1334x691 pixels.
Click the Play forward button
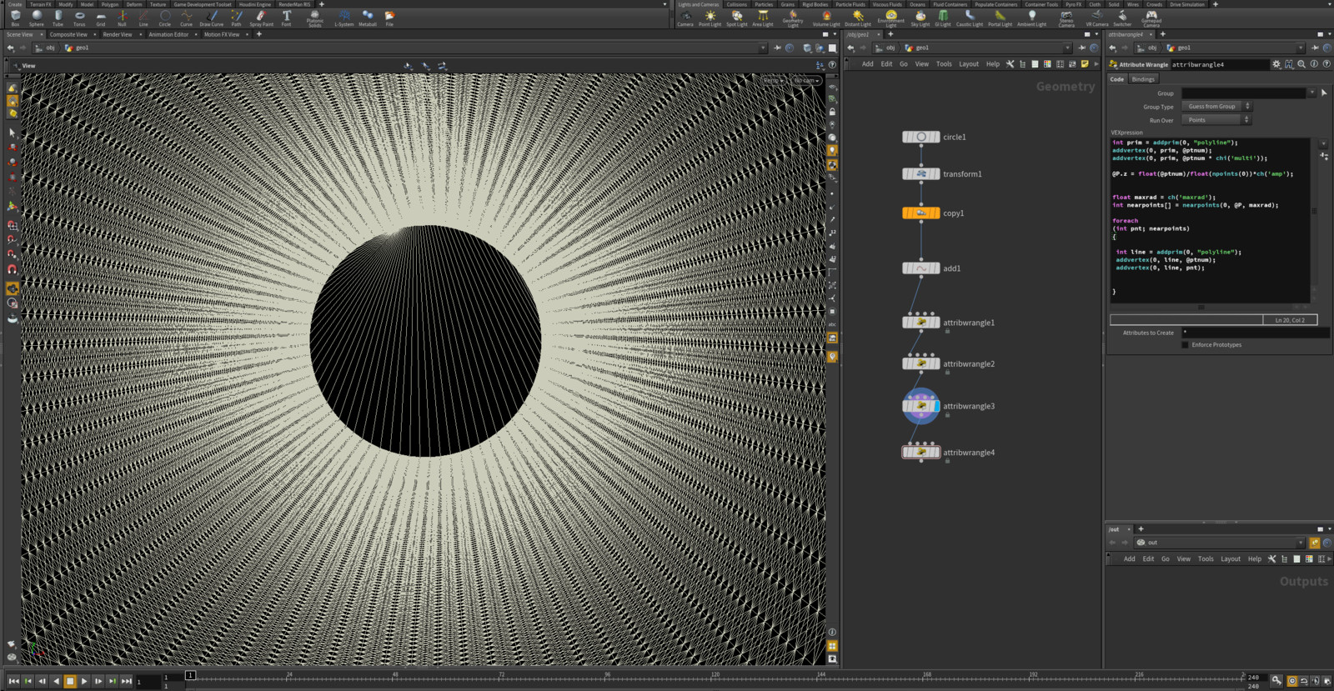pyautogui.click(x=84, y=681)
